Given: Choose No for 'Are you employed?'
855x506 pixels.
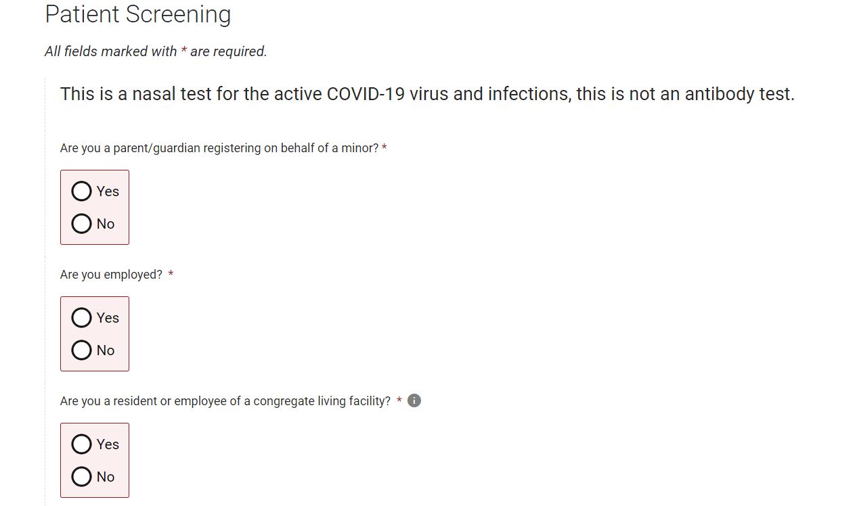Looking at the screenshot, I should [x=82, y=350].
